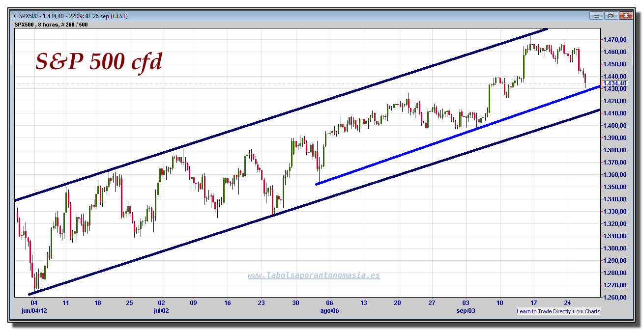Click the 1.420,00 price label
This screenshot has width=643, height=330.
615,101
